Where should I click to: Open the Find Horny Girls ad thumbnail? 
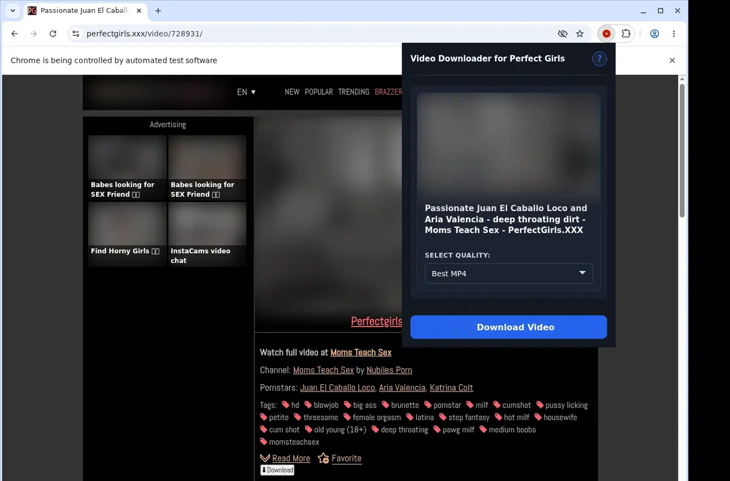pyautogui.click(x=127, y=234)
